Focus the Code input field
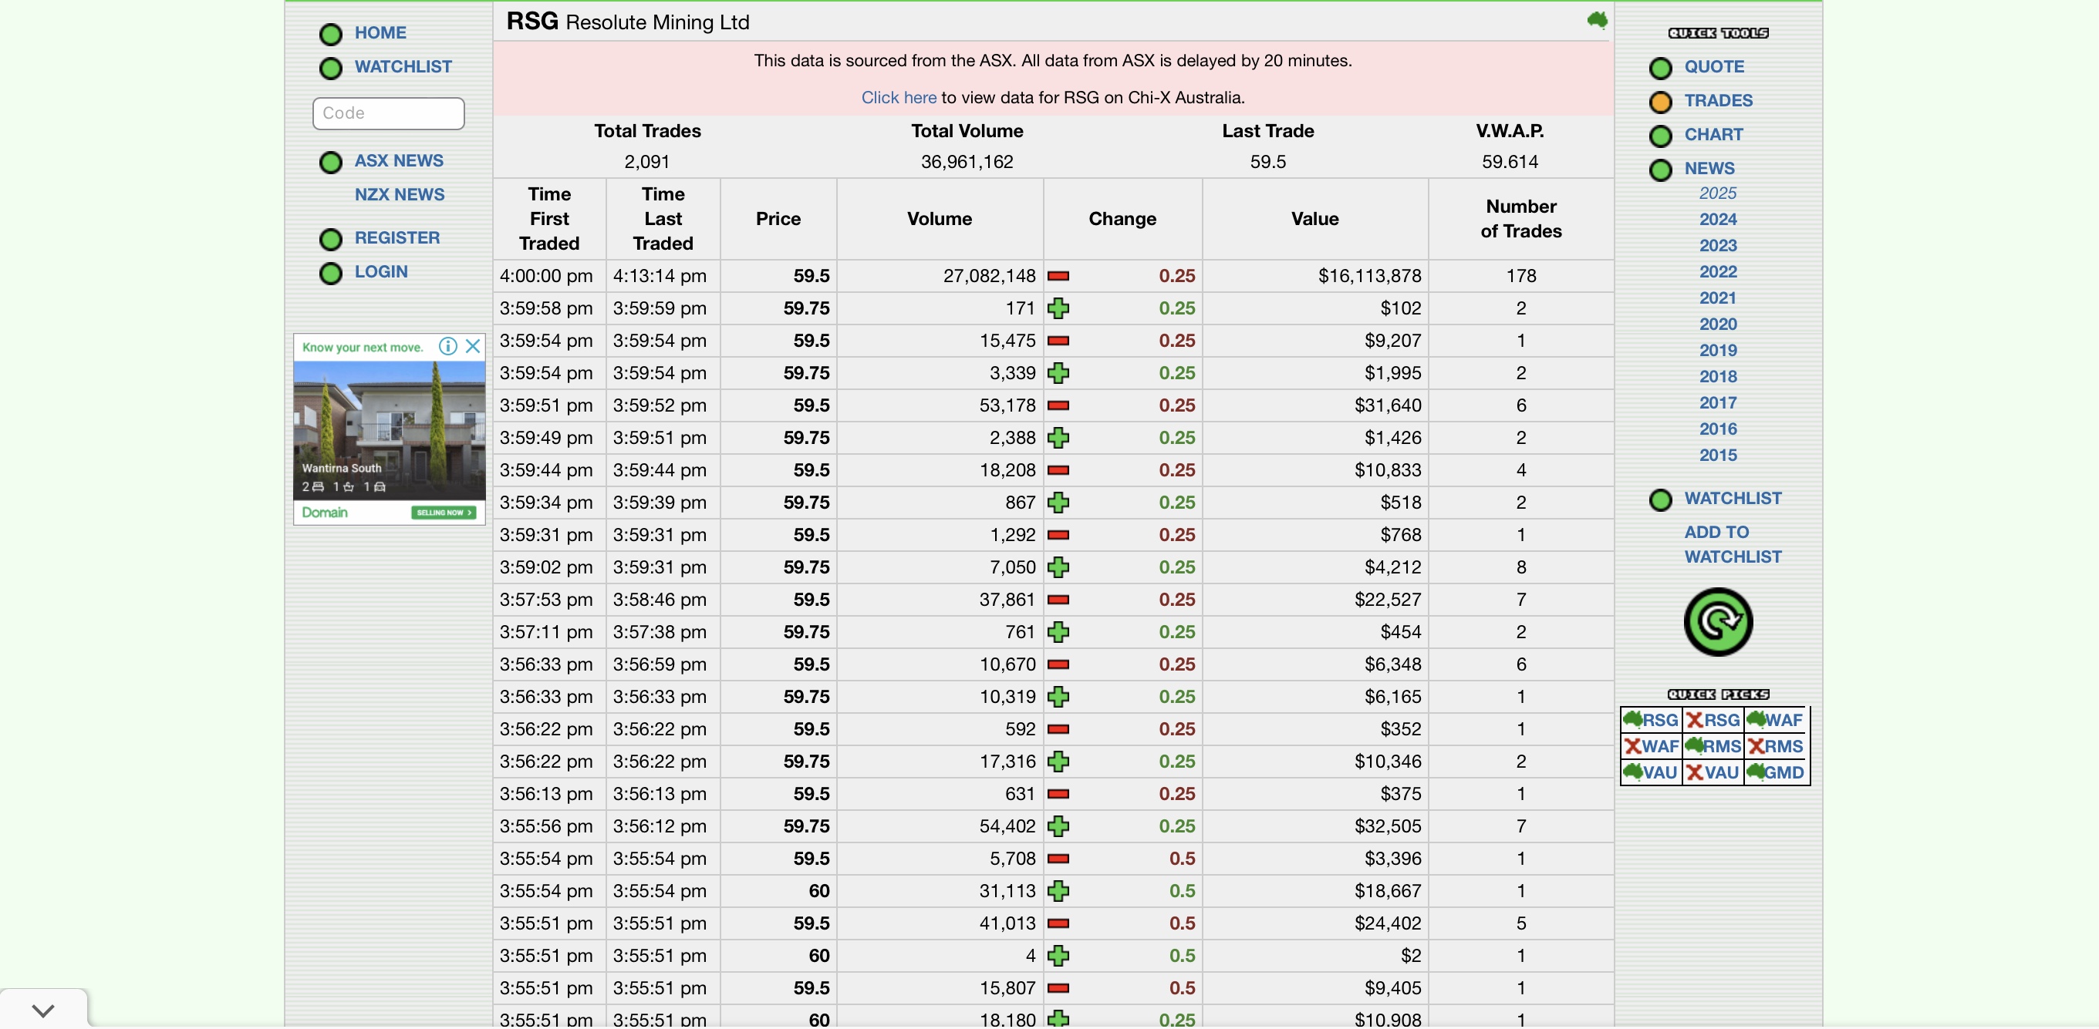Screen dimensions: 2099x1029 [389, 113]
